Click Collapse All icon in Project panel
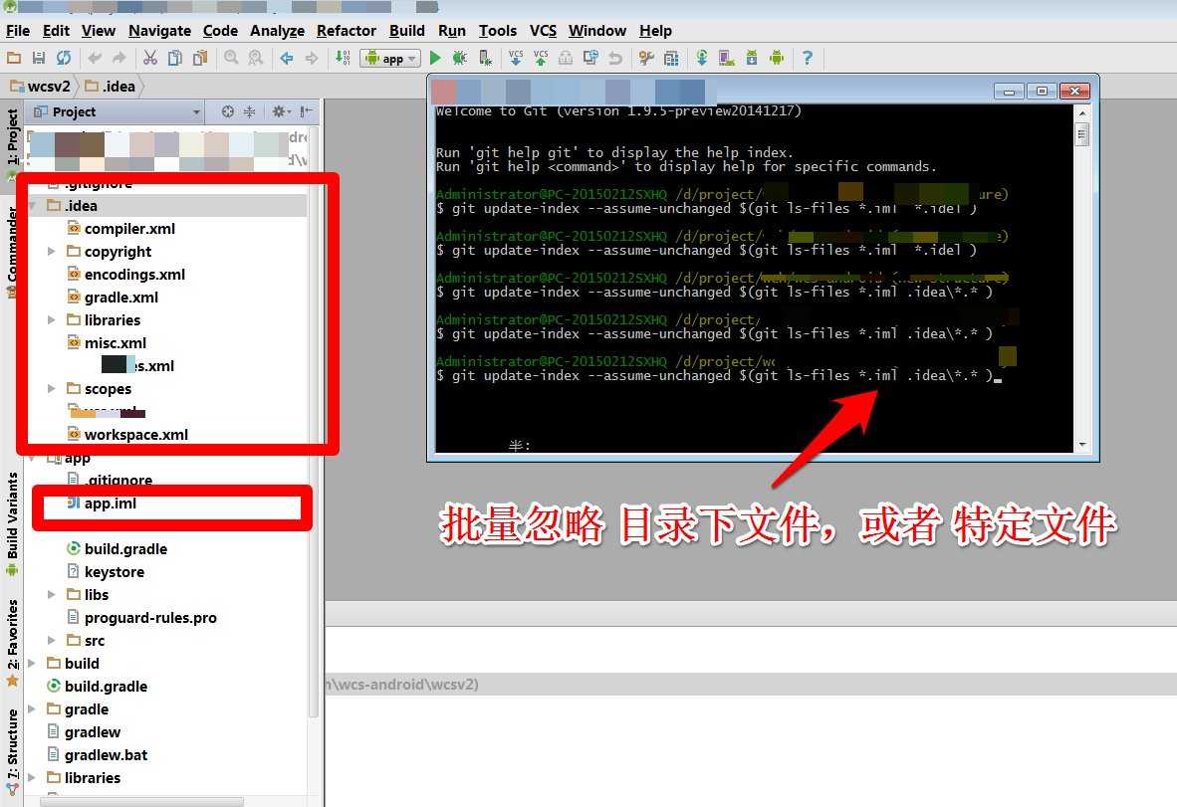Screen dimensions: 1177x807 pyautogui.click(x=249, y=111)
